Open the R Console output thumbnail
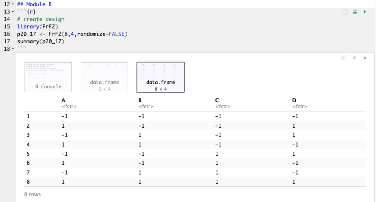376x202 pixels. pyautogui.click(x=48, y=77)
